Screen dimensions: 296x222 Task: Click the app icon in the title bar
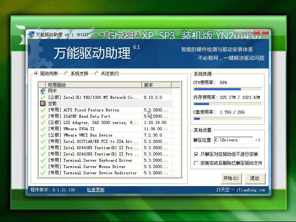31,34
